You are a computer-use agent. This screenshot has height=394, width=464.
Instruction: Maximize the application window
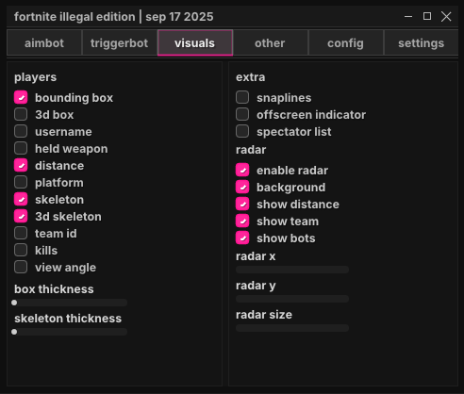click(x=427, y=16)
